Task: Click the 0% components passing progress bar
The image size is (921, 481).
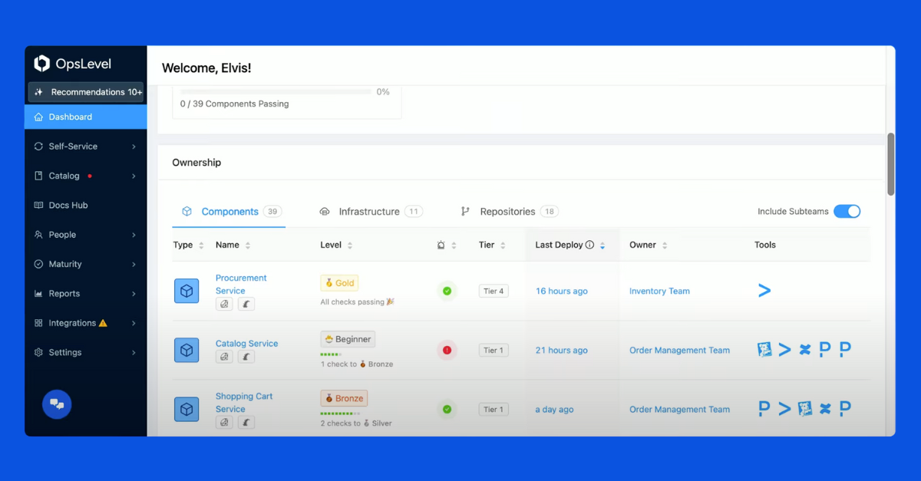Action: pos(276,92)
